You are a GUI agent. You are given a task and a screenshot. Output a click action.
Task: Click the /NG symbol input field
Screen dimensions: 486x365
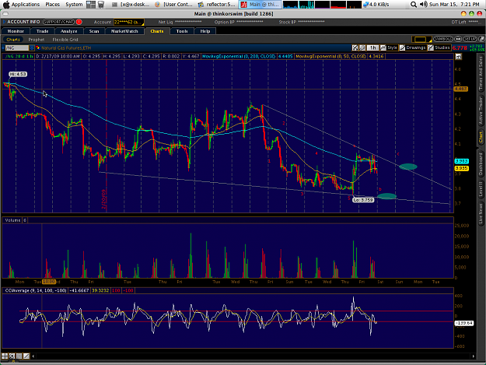17,47
